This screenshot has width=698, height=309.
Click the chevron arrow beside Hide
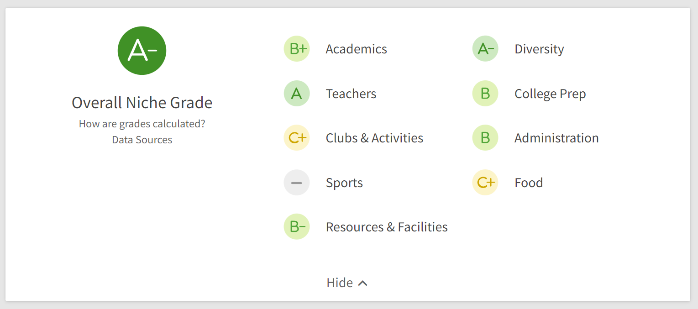pyautogui.click(x=363, y=283)
